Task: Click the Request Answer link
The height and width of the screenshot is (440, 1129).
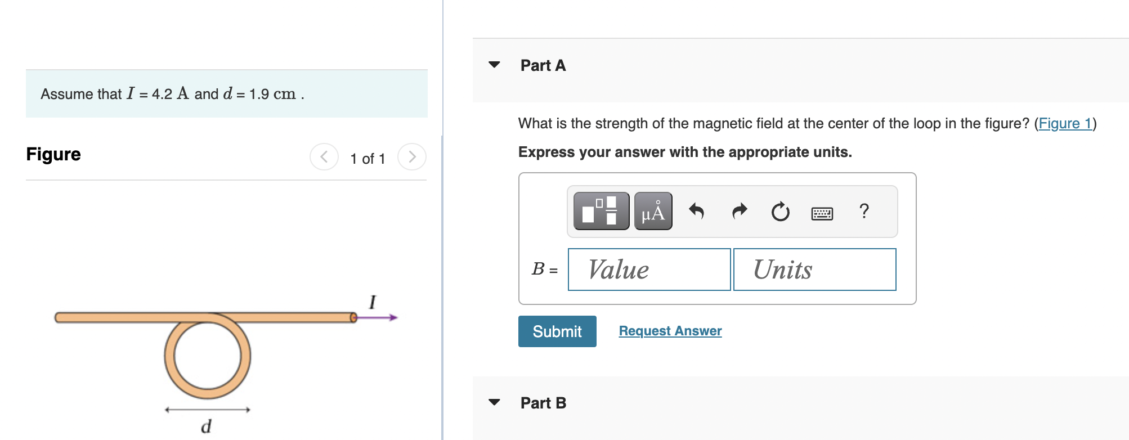Action: pyautogui.click(x=670, y=331)
